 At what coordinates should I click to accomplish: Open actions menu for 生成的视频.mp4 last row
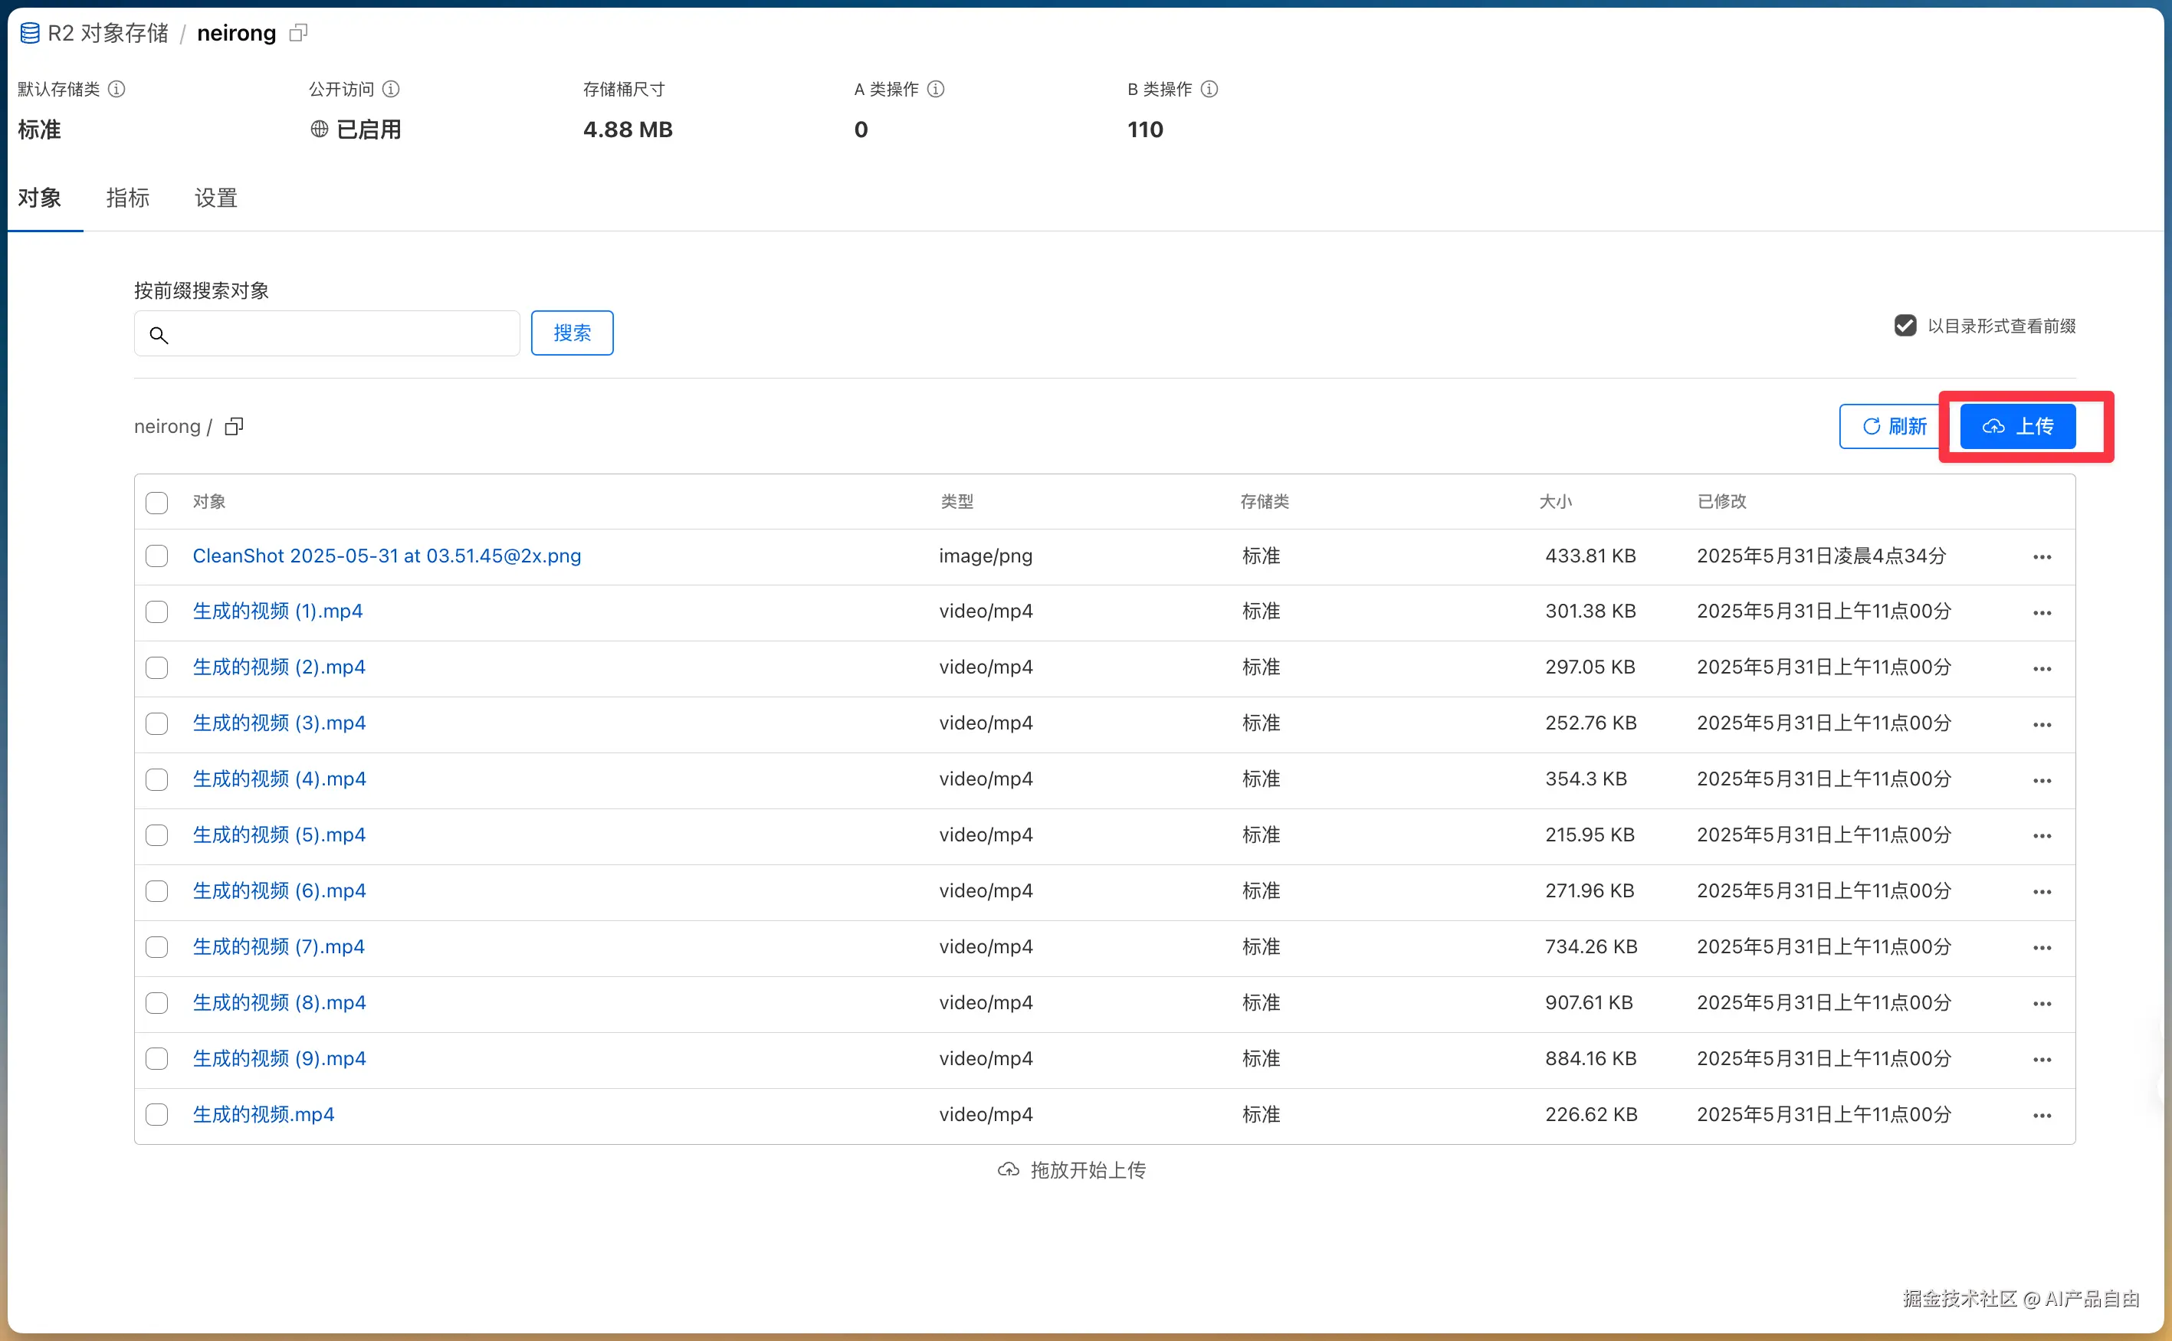(x=2042, y=1115)
